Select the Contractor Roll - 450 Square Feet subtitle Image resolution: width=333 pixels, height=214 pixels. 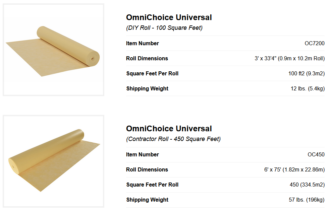point(173,139)
